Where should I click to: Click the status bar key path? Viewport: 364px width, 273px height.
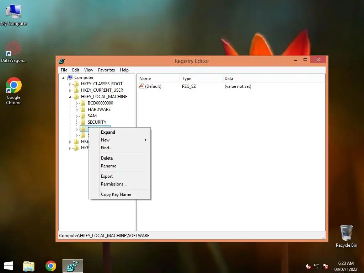[x=104, y=236]
